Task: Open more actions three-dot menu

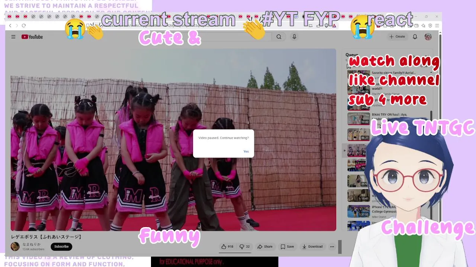Action: (332, 247)
